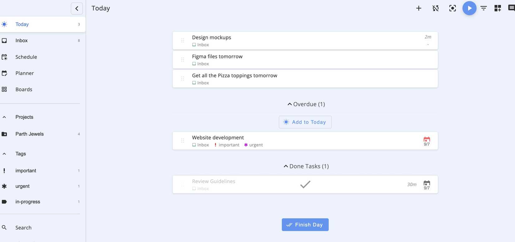The image size is (515, 242).
Task: Click the plus icon to add task
Action: (419, 8)
